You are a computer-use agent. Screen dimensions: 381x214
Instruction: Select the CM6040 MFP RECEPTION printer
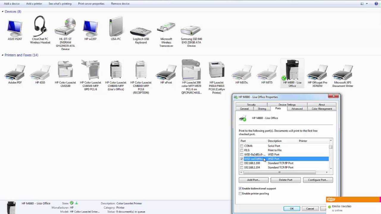coord(141,77)
